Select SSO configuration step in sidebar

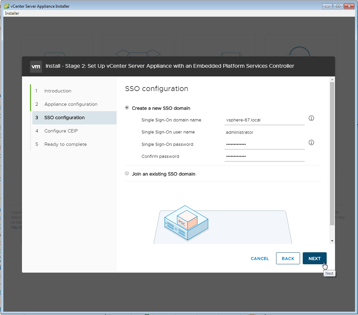coord(64,117)
